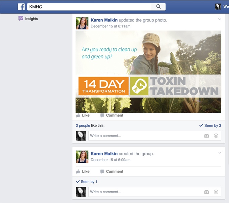Click Karen Malkin name on created group post
The image size is (229, 203).
(x=104, y=154)
